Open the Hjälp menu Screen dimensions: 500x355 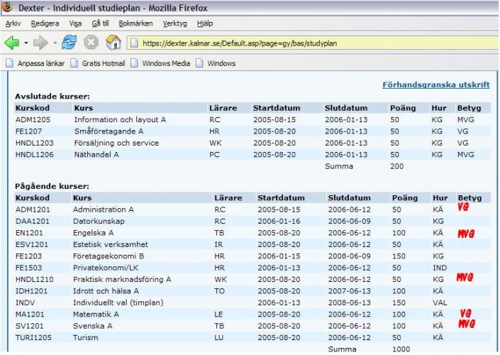pyautogui.click(x=204, y=23)
